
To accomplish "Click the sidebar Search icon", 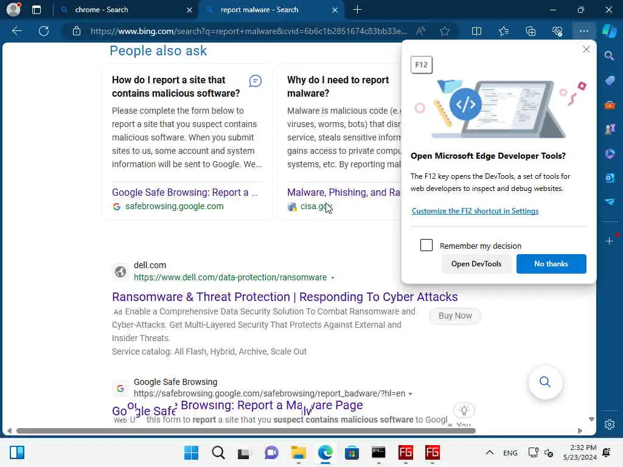I will (x=609, y=55).
